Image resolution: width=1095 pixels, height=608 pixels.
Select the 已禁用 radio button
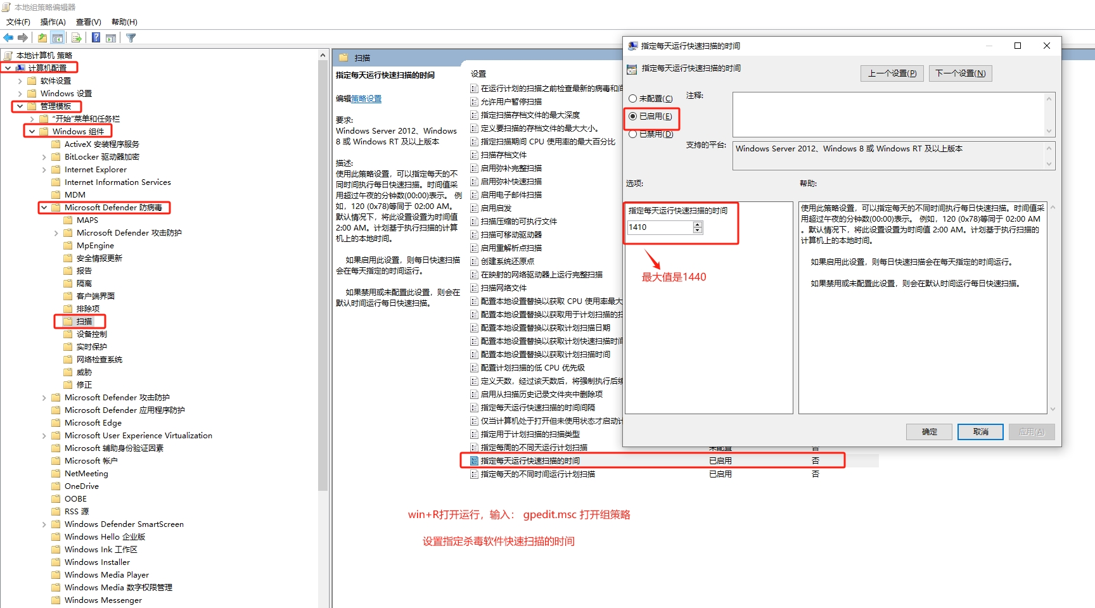632,134
